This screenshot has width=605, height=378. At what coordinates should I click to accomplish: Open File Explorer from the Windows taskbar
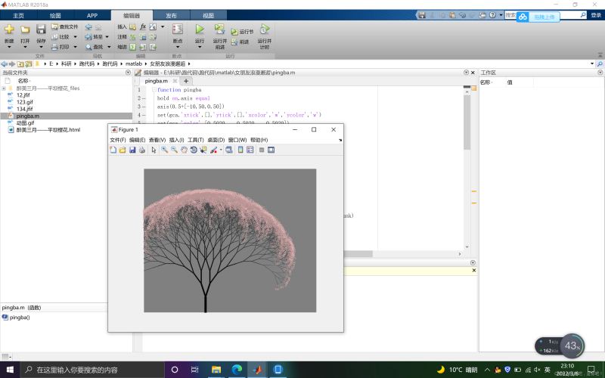[x=216, y=370]
